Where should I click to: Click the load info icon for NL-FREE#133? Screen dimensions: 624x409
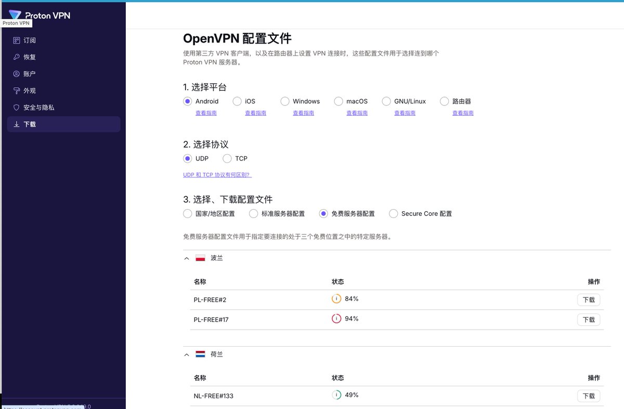pyautogui.click(x=336, y=395)
